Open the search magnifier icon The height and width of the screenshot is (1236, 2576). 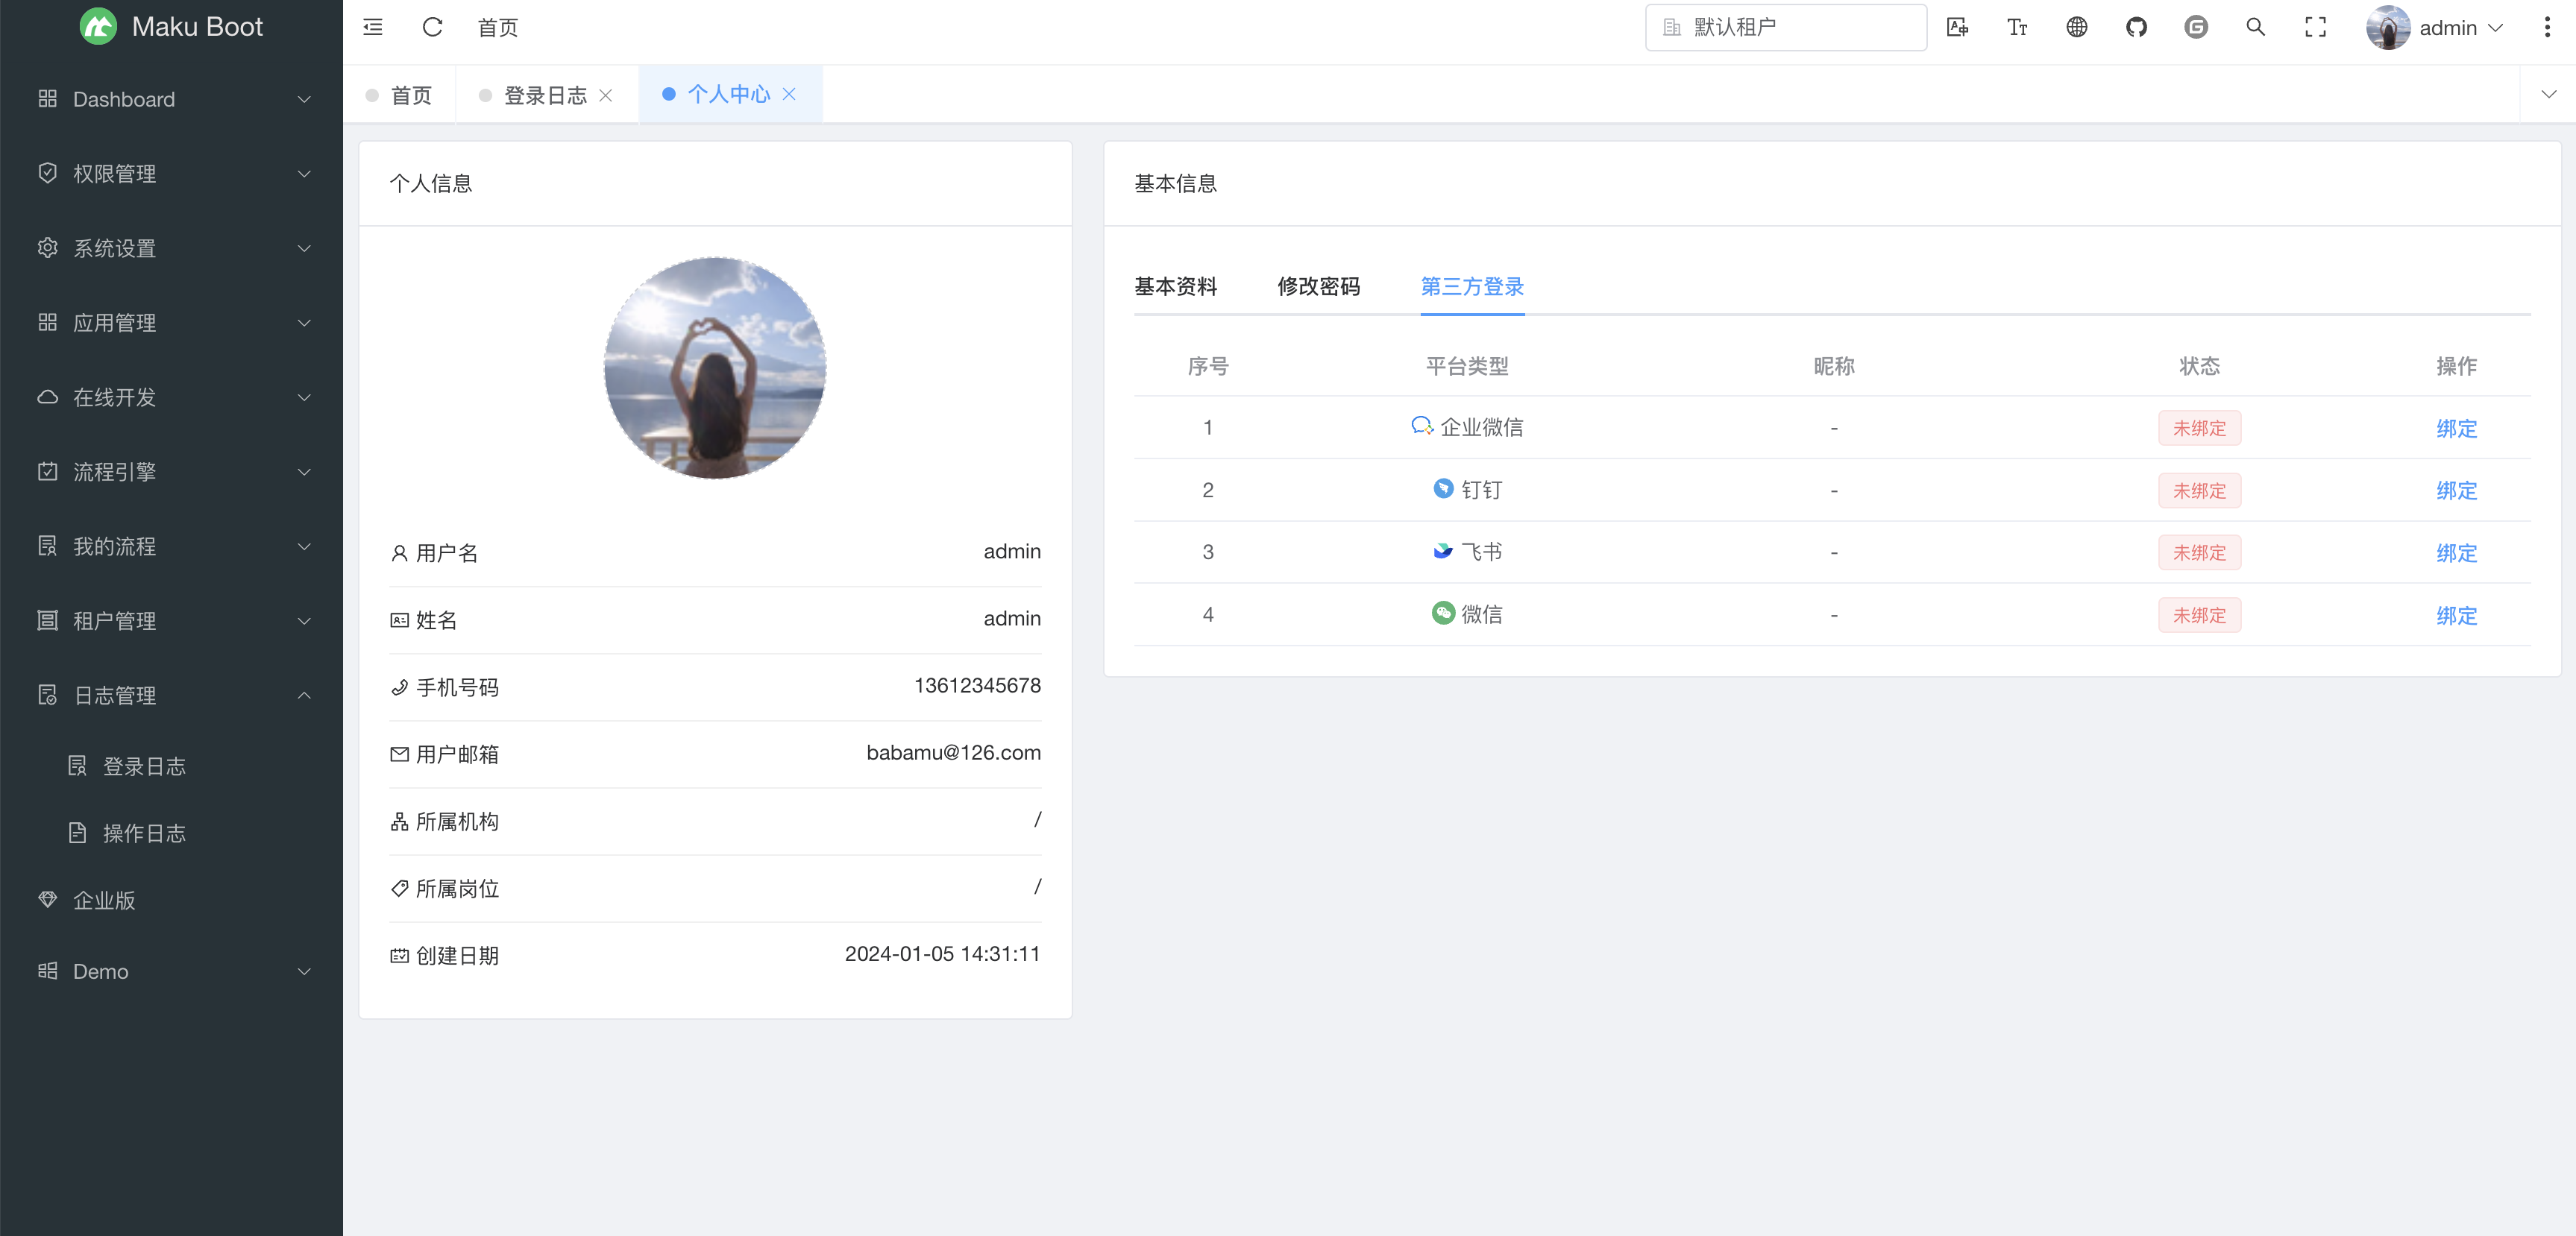coord(2255,27)
